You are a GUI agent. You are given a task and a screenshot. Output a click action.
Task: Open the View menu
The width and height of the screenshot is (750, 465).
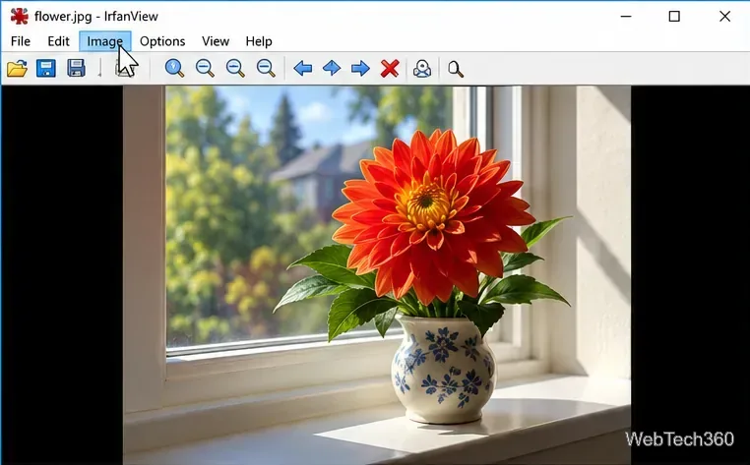tap(216, 41)
